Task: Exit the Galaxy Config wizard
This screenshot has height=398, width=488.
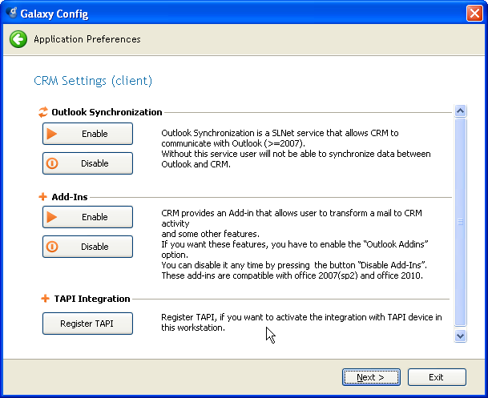Action: [437, 377]
